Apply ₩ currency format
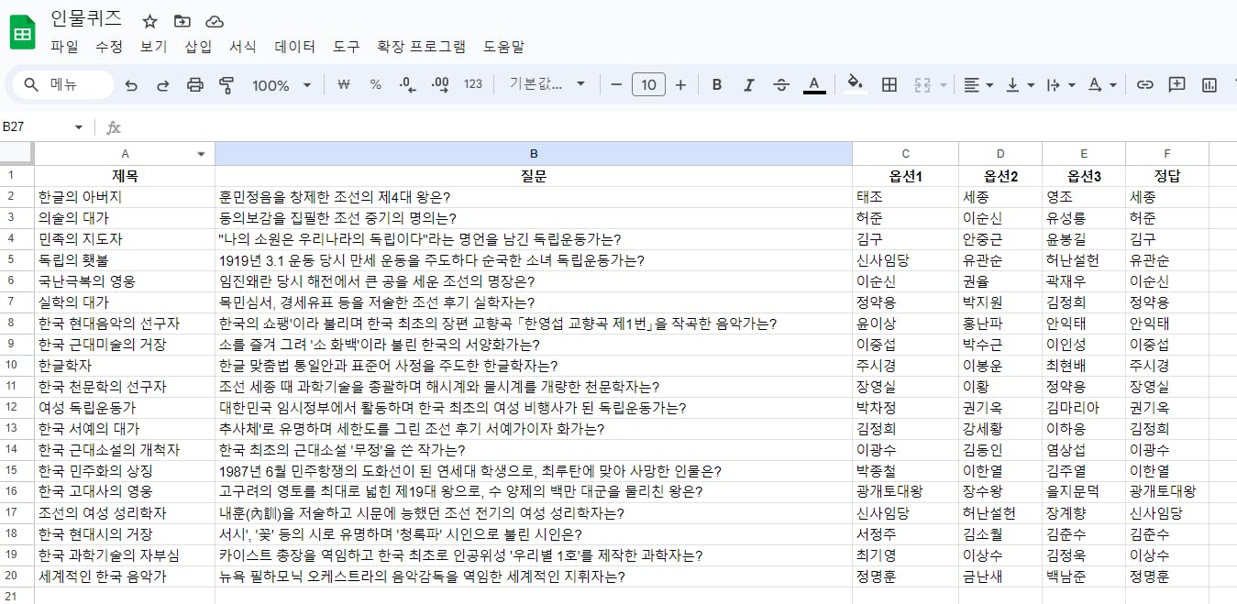1237x604 pixels. tap(344, 84)
